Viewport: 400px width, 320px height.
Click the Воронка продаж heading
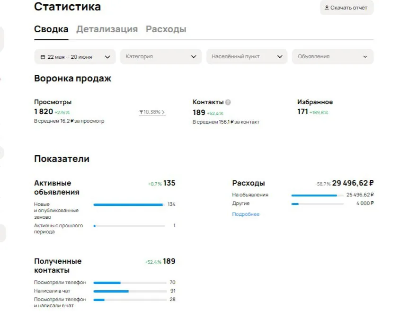73,78
